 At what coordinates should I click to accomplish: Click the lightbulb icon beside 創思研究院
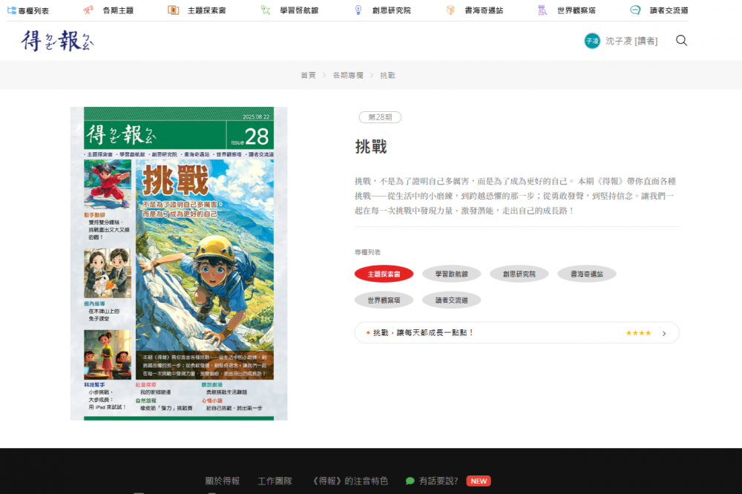point(358,10)
